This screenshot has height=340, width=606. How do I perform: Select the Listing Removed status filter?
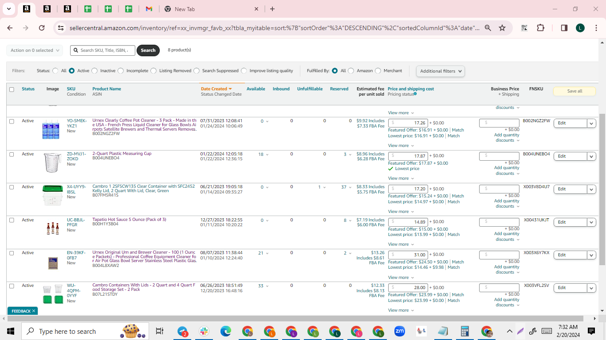[153, 71]
